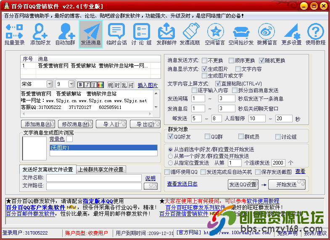The height and width of the screenshot is (240, 330).
Task: Open the 使用教程 tutorial help icon
Action: click(x=315, y=34)
